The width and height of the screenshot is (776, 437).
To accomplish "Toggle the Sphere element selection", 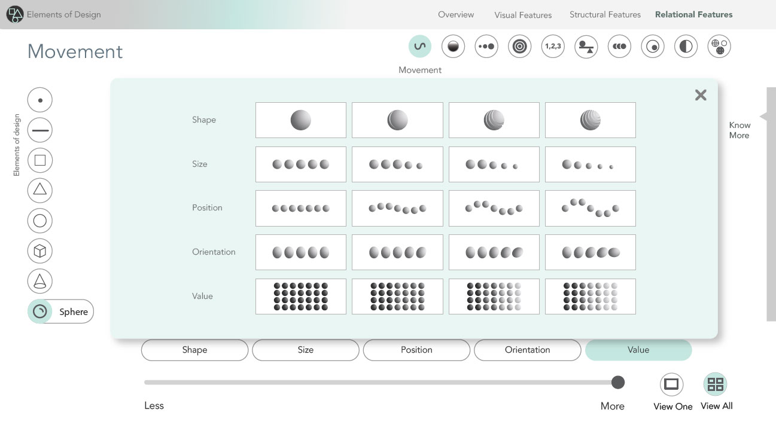I will (41, 311).
